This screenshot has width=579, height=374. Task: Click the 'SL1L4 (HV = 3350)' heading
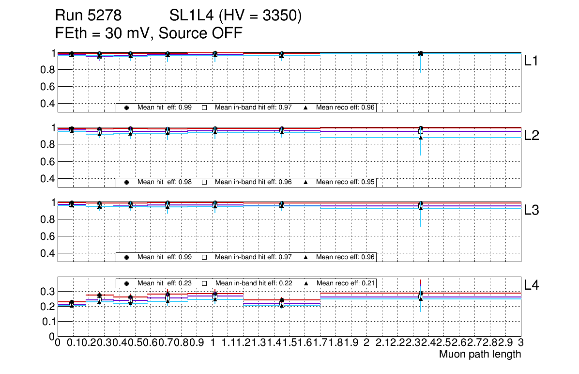pos(235,16)
